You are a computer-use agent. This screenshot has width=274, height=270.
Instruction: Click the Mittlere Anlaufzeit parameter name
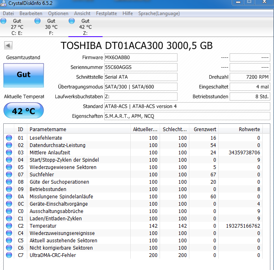[50, 152]
